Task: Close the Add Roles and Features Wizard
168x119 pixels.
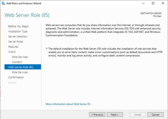Action: pyautogui.click(x=163, y=3)
